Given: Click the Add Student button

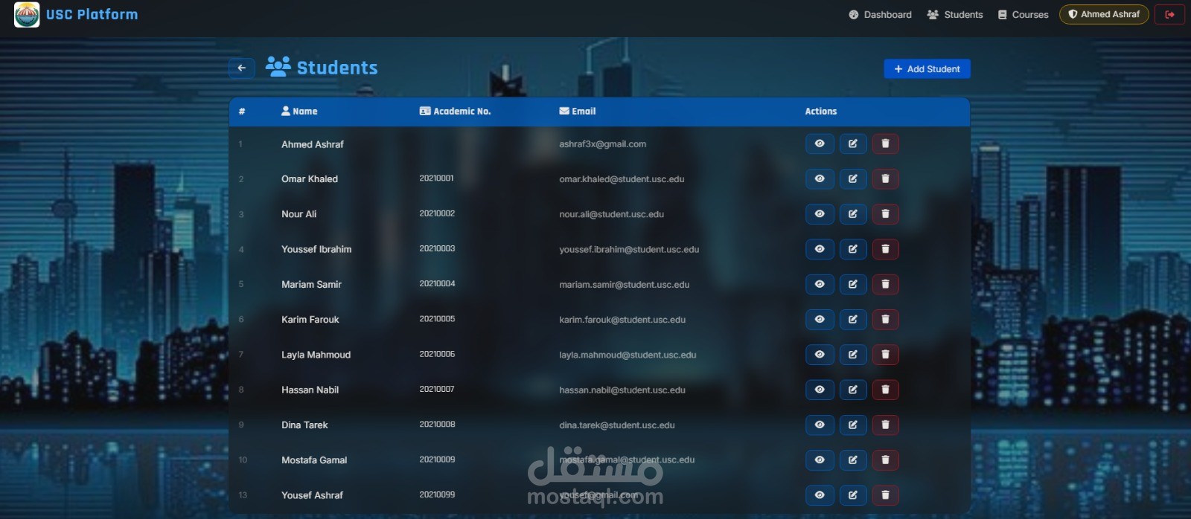Looking at the screenshot, I should click(x=927, y=69).
